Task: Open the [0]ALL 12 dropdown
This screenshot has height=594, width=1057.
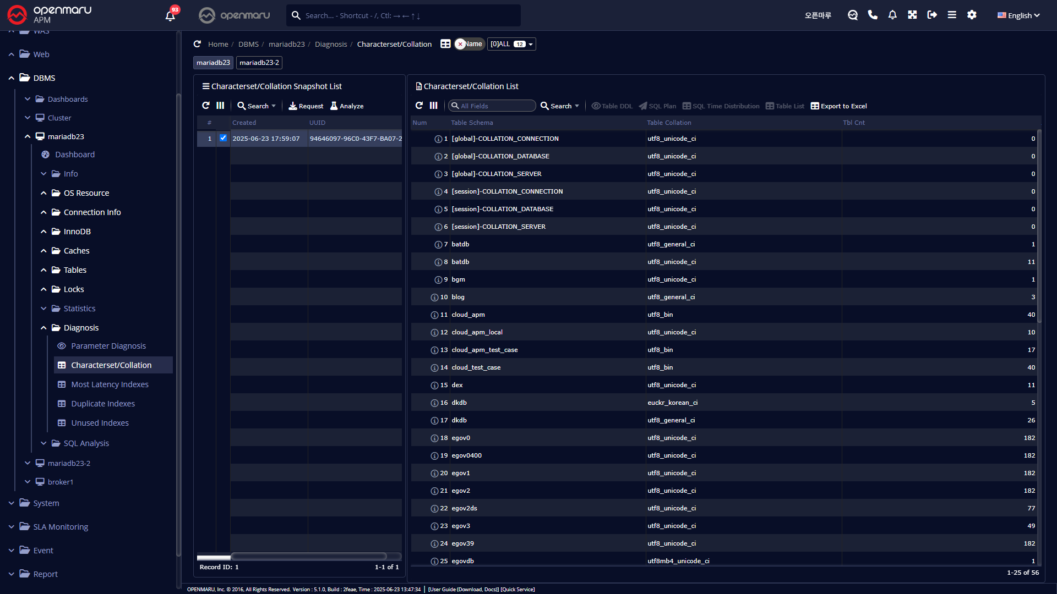Action: coord(511,44)
